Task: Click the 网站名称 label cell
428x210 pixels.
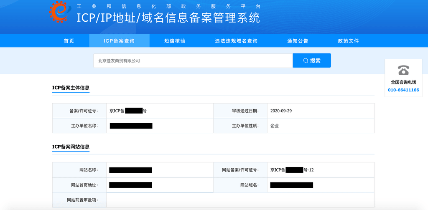Action: coord(79,170)
